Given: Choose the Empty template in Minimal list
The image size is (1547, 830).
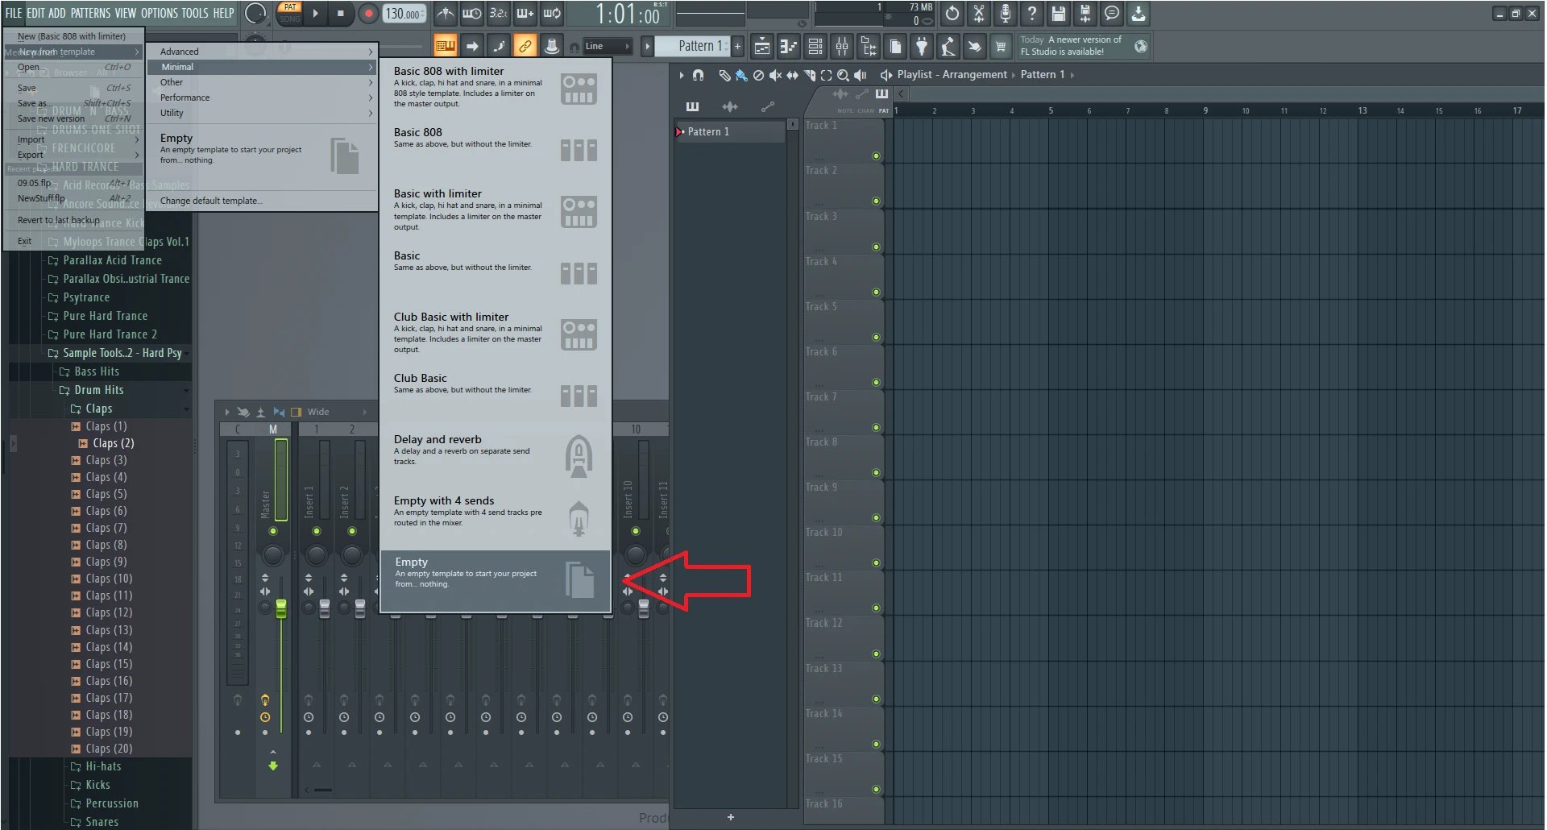Looking at the screenshot, I should pos(496,581).
